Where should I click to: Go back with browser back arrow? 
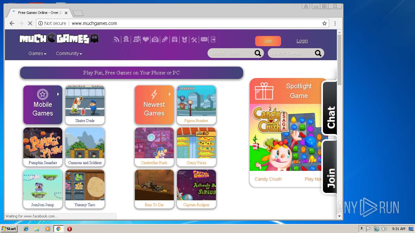12,23
